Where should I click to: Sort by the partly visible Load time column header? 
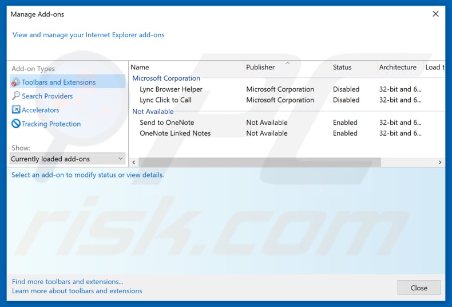pos(434,67)
